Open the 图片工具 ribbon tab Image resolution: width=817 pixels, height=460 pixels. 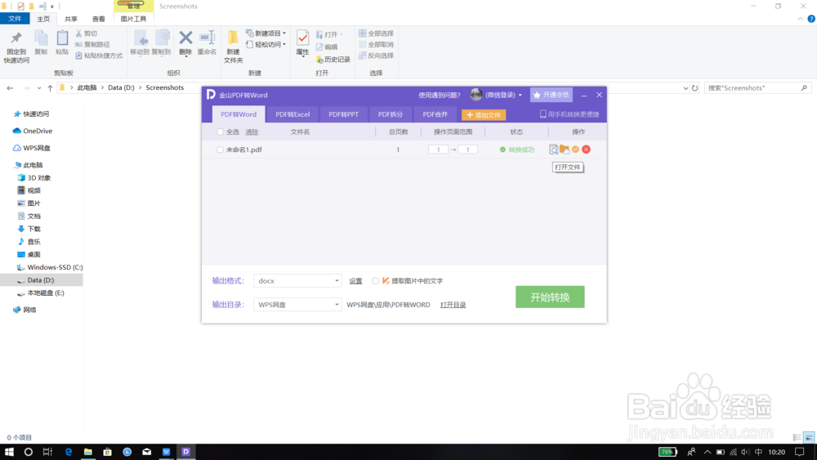pyautogui.click(x=133, y=19)
